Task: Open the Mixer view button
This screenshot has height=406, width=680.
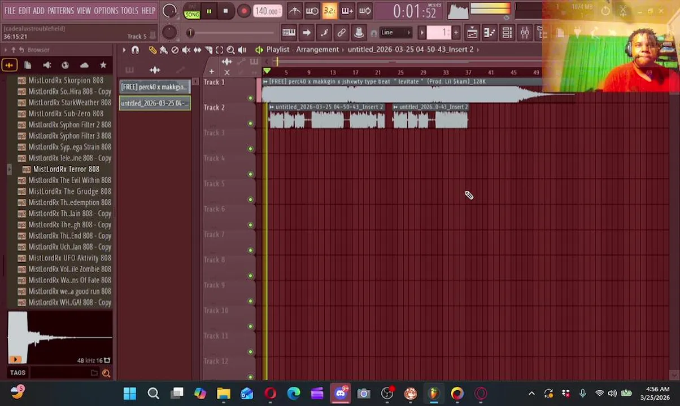Action: tap(524, 33)
